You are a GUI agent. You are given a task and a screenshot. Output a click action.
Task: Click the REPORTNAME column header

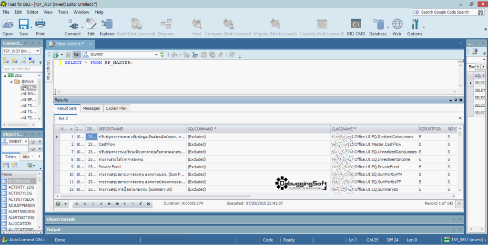pos(142,129)
